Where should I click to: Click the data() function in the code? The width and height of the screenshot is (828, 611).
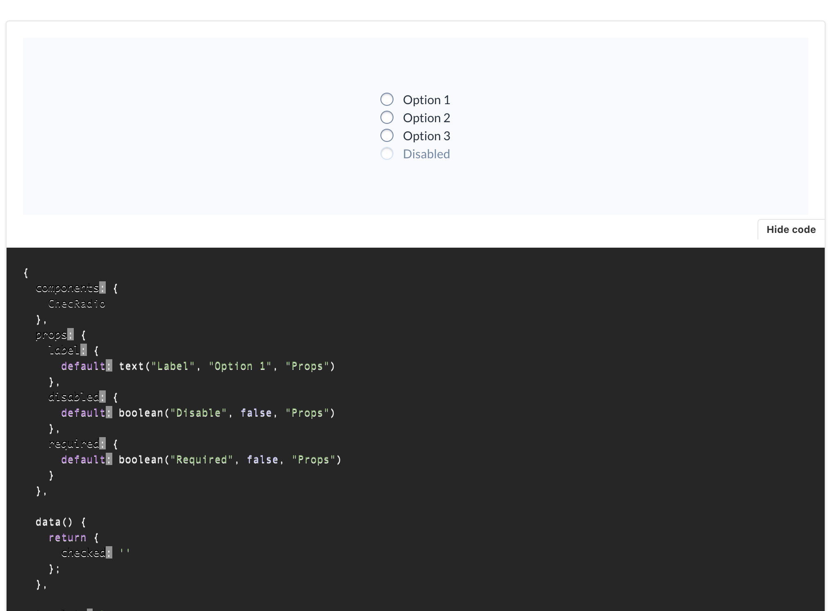coord(54,522)
